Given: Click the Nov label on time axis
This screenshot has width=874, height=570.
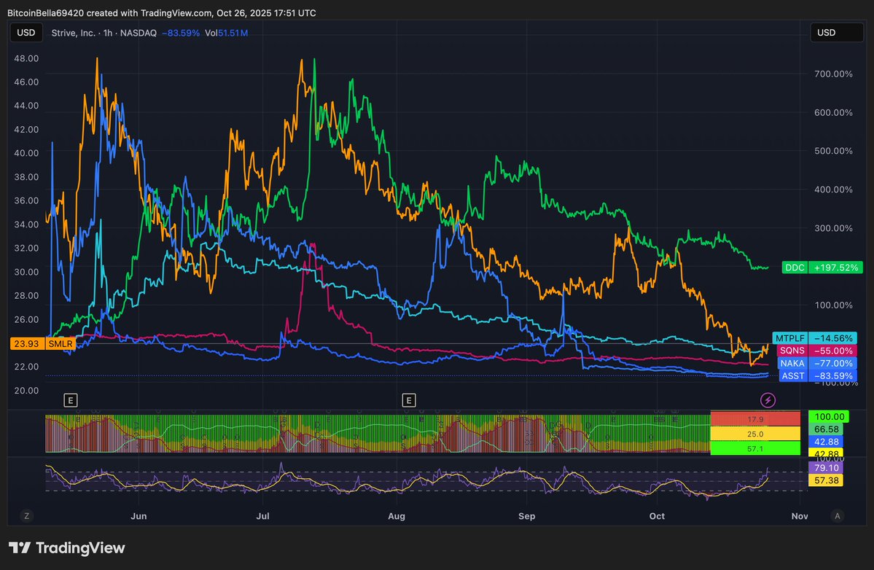Looking at the screenshot, I should (800, 516).
